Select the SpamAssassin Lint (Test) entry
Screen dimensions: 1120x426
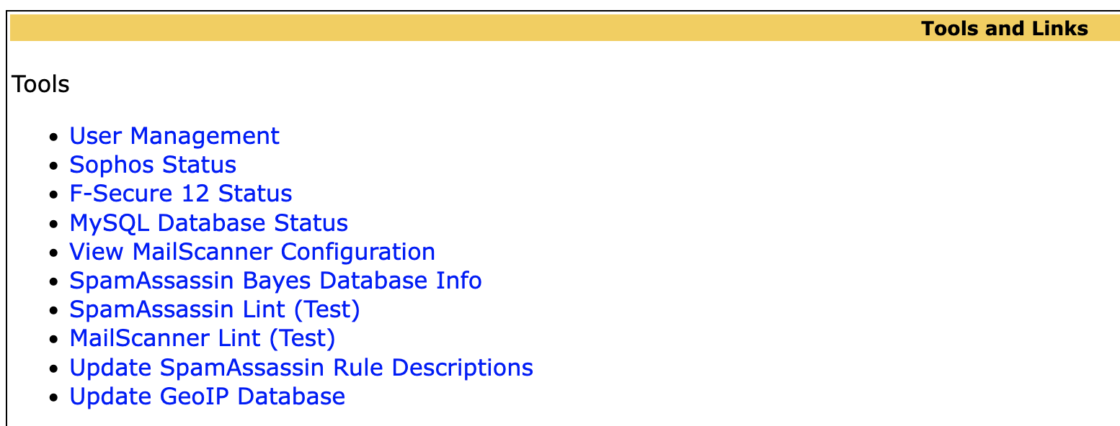[215, 309]
